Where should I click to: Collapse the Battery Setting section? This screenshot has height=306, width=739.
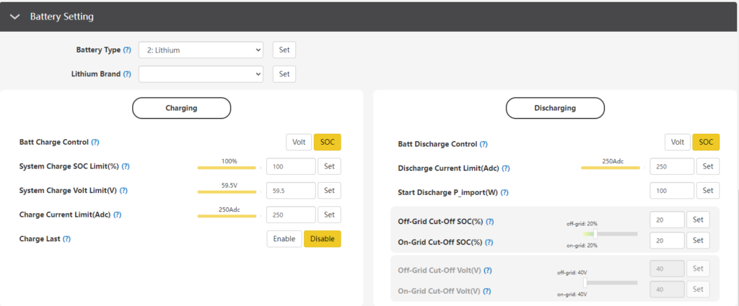pos(14,17)
